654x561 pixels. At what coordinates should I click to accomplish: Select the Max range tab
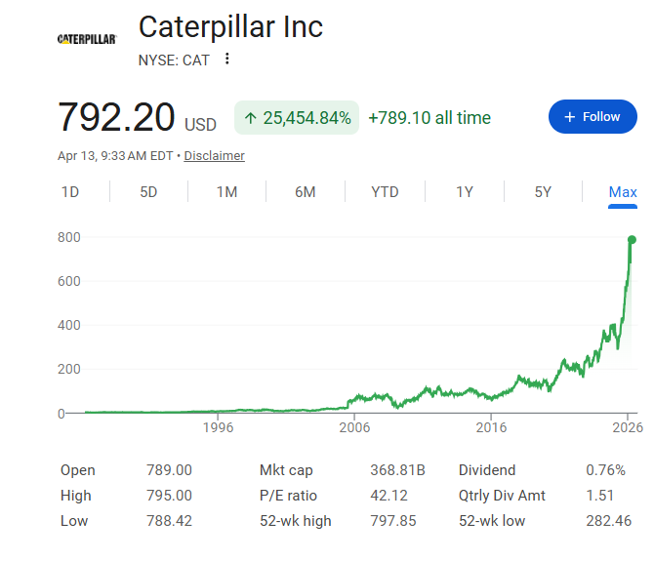(x=623, y=192)
